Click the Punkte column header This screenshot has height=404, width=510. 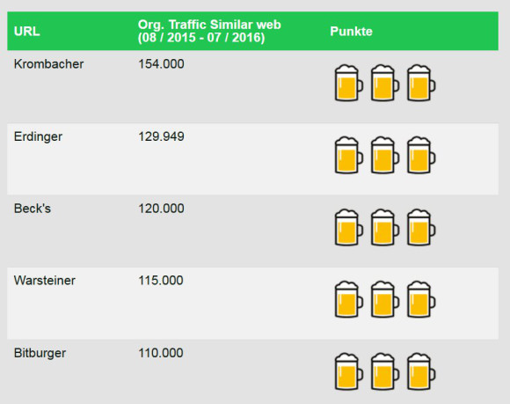(x=351, y=32)
